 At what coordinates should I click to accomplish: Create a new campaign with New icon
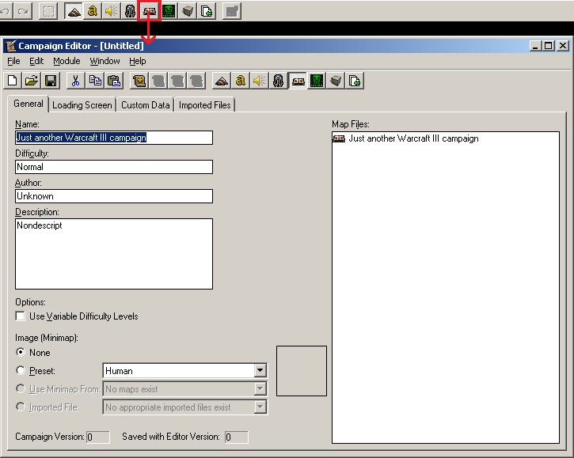13,81
